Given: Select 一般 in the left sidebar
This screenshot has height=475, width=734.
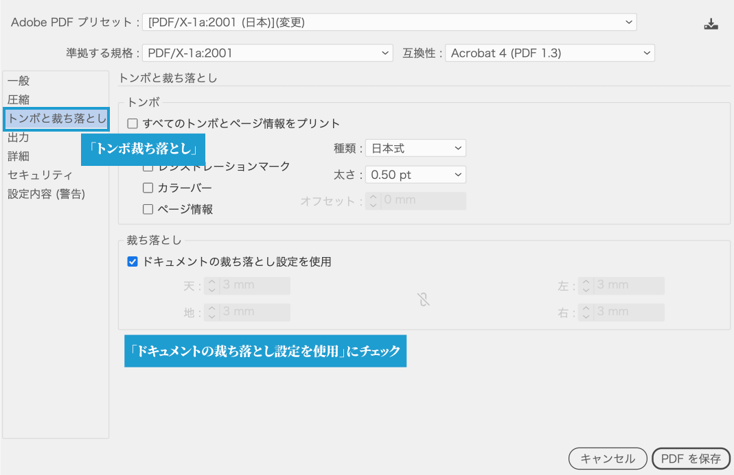Looking at the screenshot, I should (19, 81).
